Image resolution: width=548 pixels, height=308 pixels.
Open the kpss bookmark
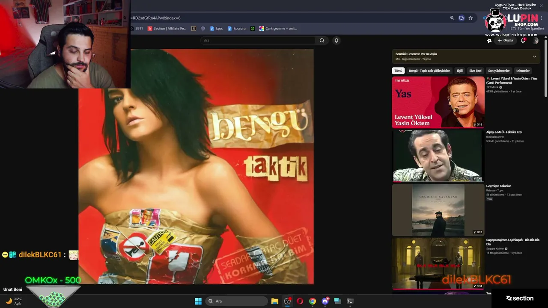tap(216, 29)
